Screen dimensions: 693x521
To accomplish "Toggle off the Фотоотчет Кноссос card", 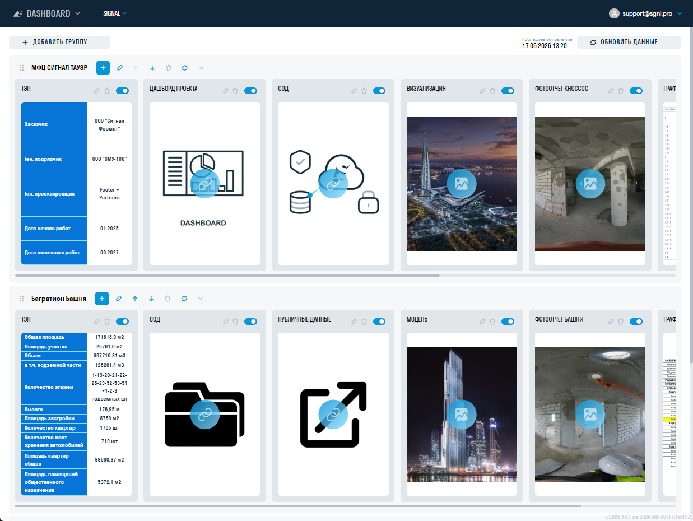I will [x=636, y=91].
